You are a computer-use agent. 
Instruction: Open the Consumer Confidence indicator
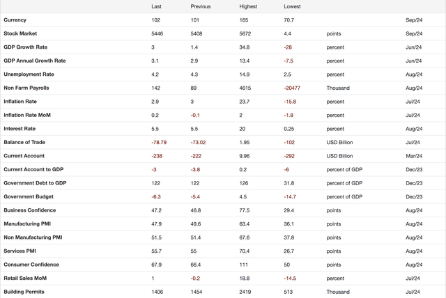coord(31,265)
